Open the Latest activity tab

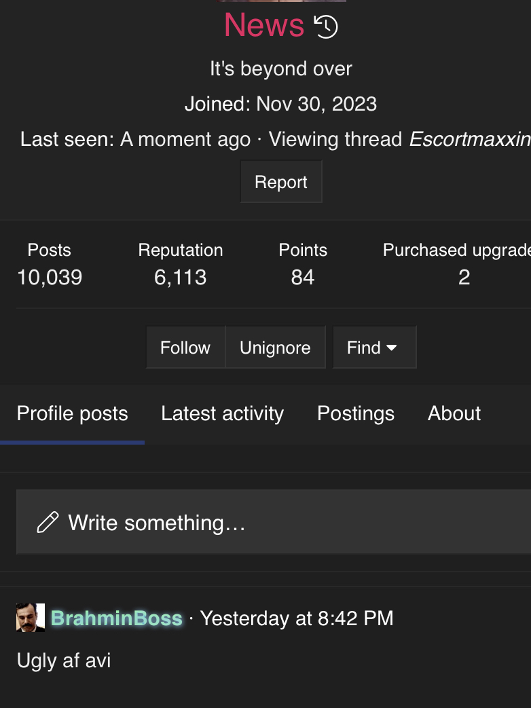pos(222,413)
